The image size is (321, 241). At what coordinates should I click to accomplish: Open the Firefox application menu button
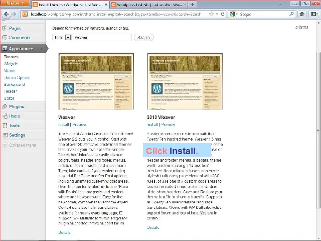click(15, 3)
